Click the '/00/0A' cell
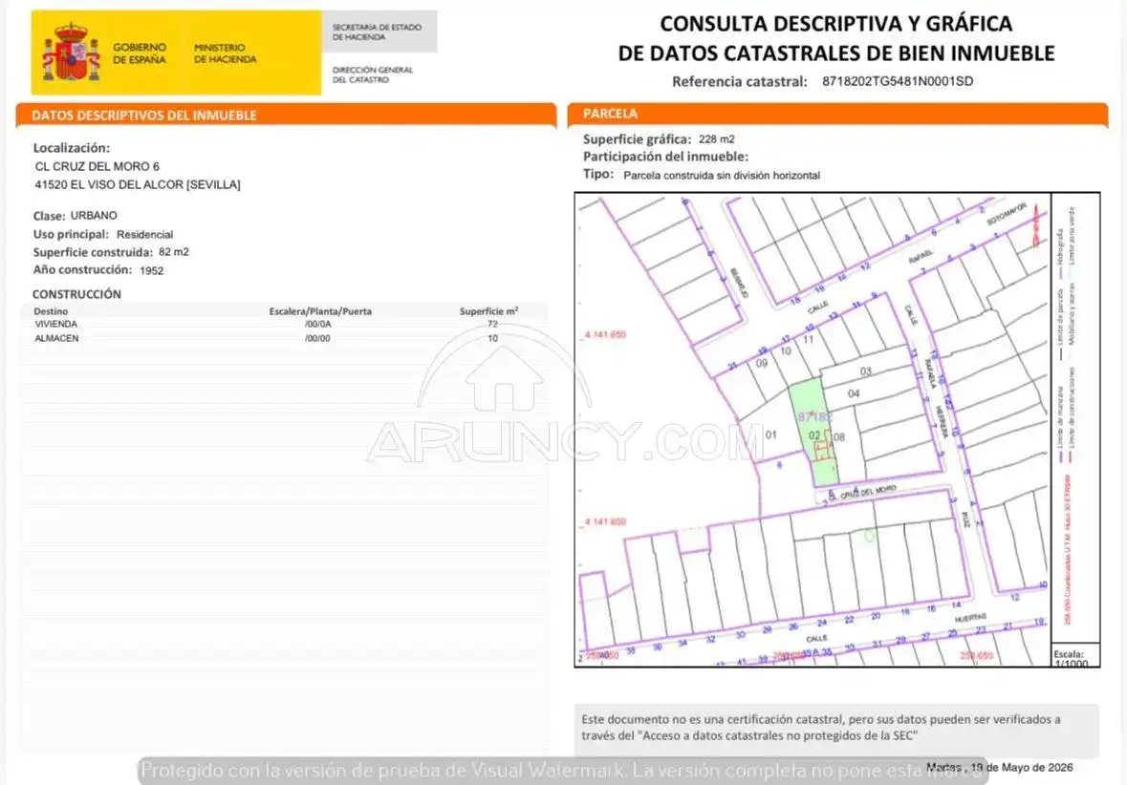The width and height of the screenshot is (1127, 785). 317,324
